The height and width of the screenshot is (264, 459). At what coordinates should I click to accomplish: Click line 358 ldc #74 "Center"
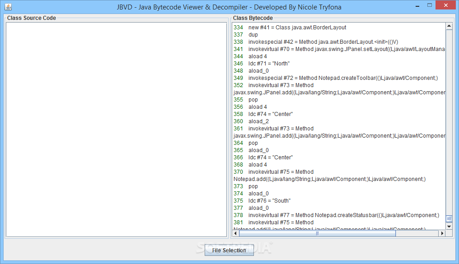pyautogui.click(x=263, y=114)
